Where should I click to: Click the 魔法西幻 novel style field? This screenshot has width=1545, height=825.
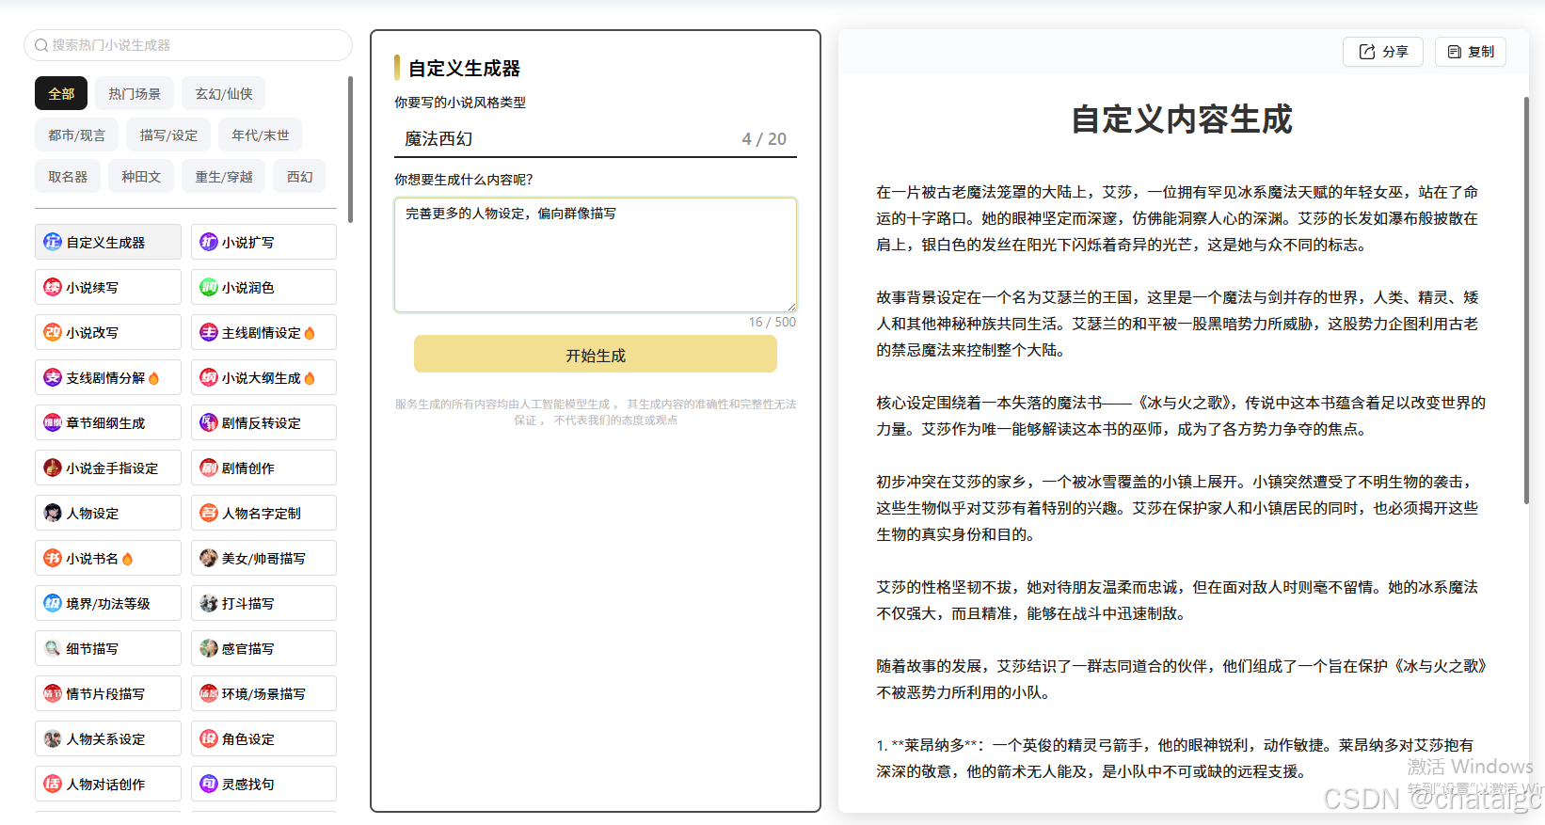(596, 138)
